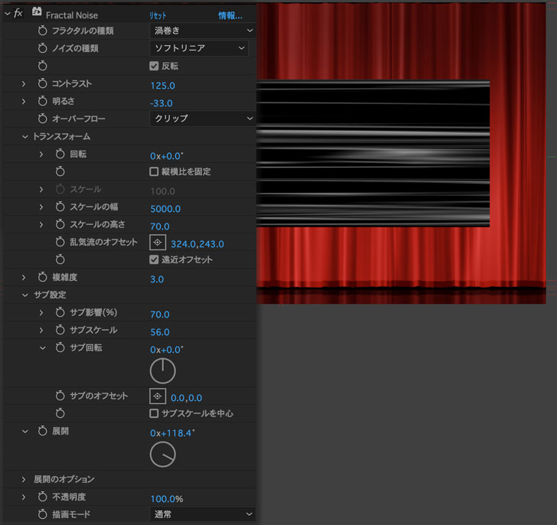Open ノイズの種類 dropdown showing ソフトリニア
This screenshot has height=525, width=557.
coord(198,48)
